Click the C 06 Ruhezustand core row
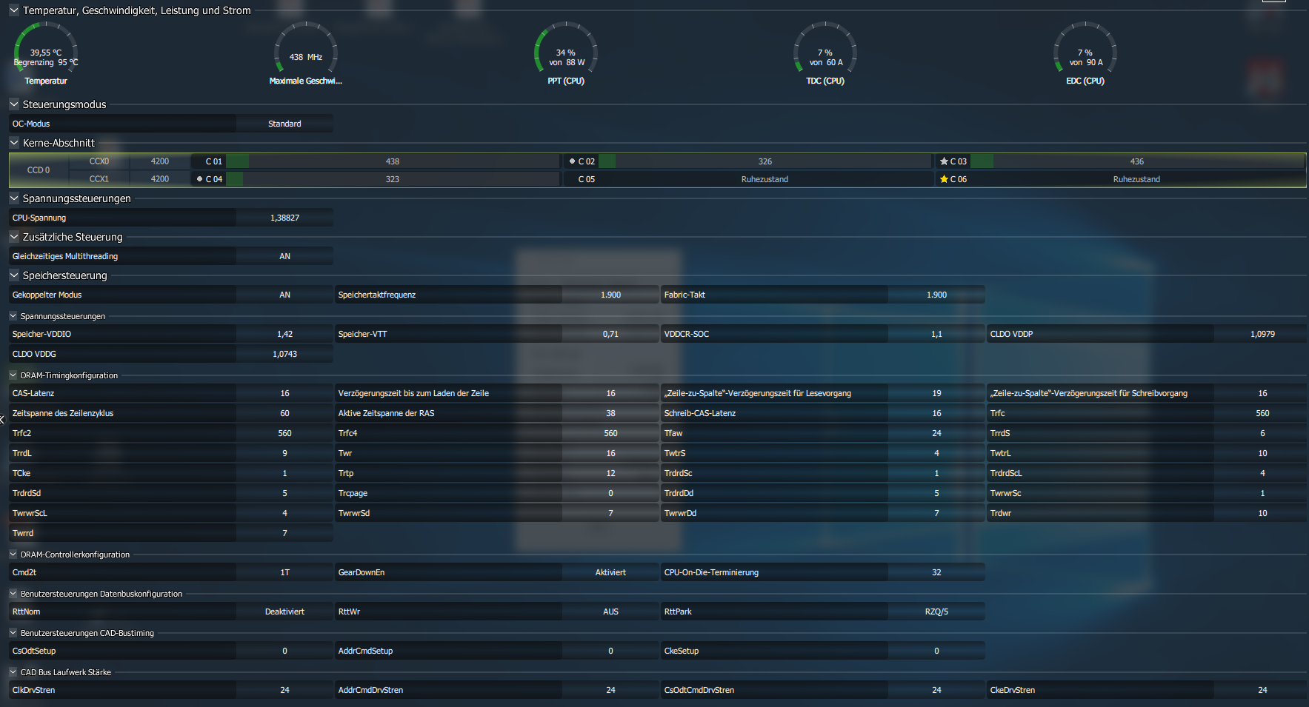The height and width of the screenshot is (707, 1309). 1119,179
